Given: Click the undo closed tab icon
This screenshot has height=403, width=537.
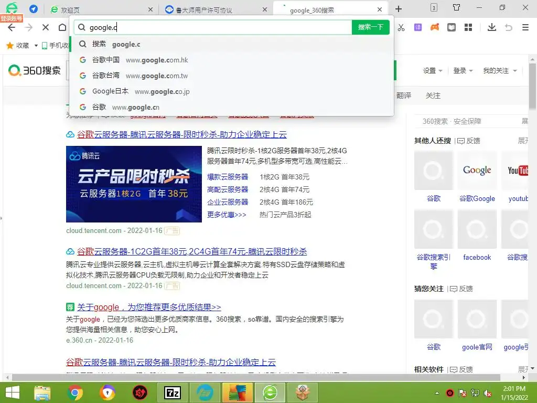Looking at the screenshot, I should coord(509,27).
